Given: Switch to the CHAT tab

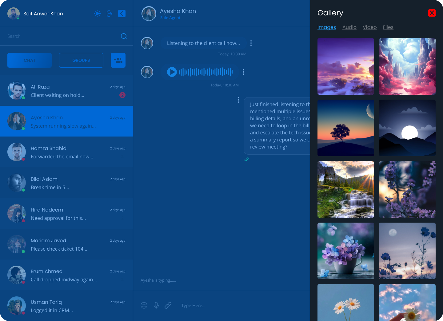Looking at the screenshot, I should coord(30,60).
